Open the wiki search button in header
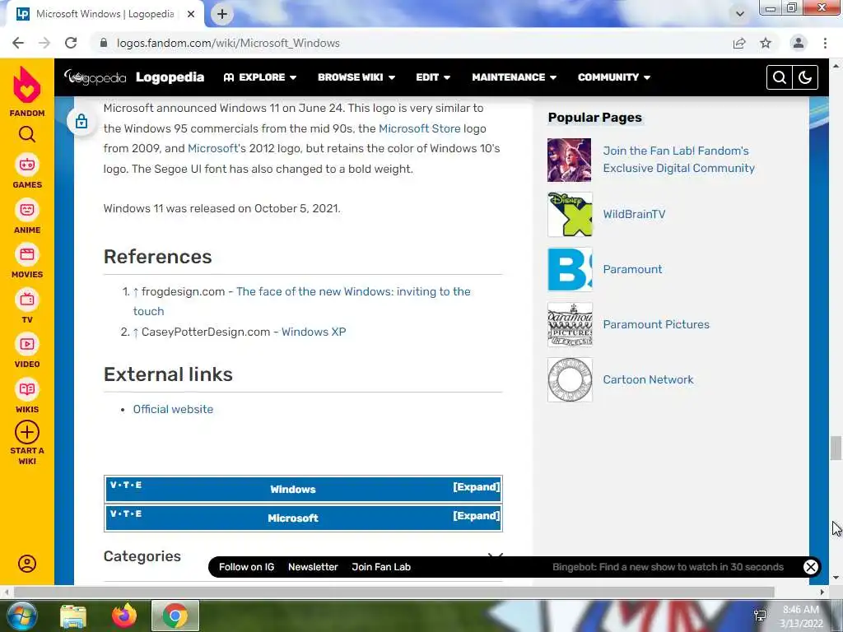The image size is (843, 632). point(779,77)
